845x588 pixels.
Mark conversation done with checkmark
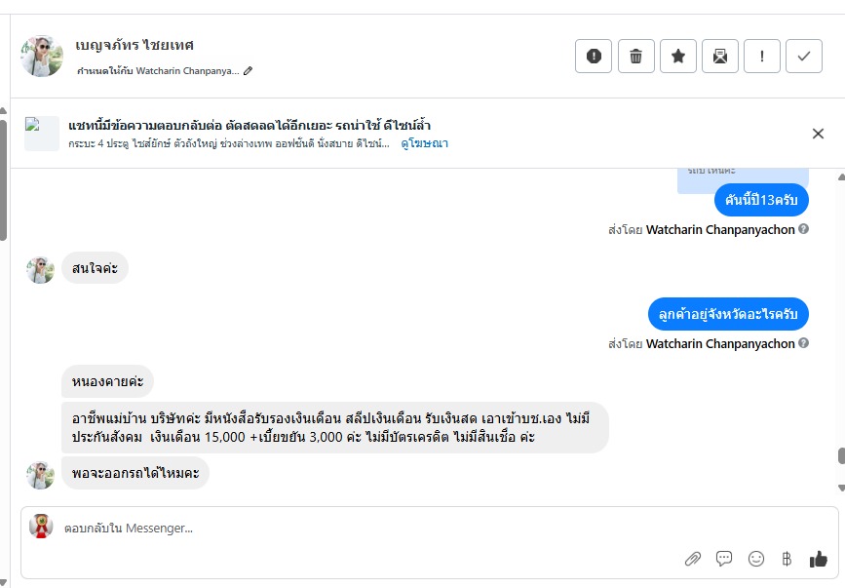pos(804,56)
